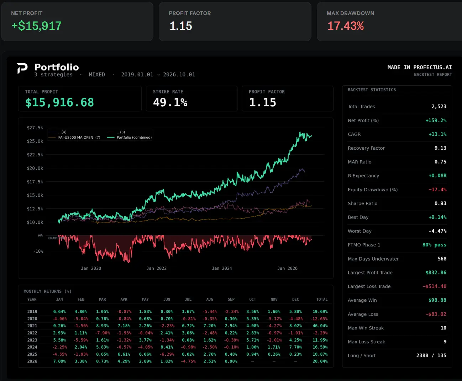This screenshot has width=462, height=381.
Task: Click the 2021 total return 46.04%
Action: pyautogui.click(x=320, y=326)
